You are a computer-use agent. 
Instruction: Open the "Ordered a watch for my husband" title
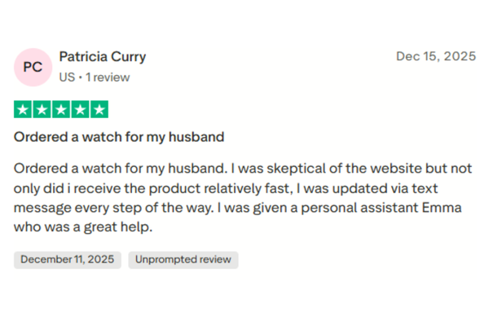coord(119,136)
